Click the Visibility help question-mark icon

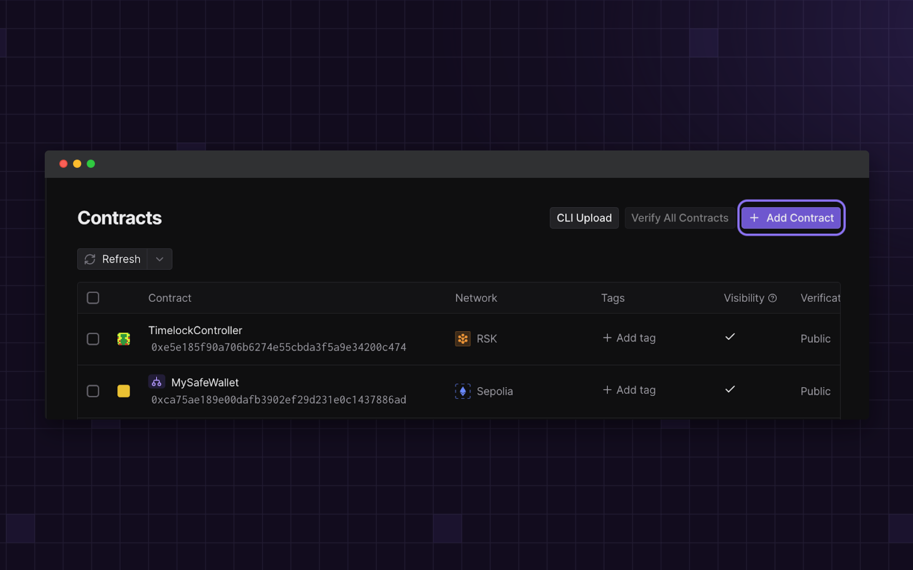click(772, 298)
